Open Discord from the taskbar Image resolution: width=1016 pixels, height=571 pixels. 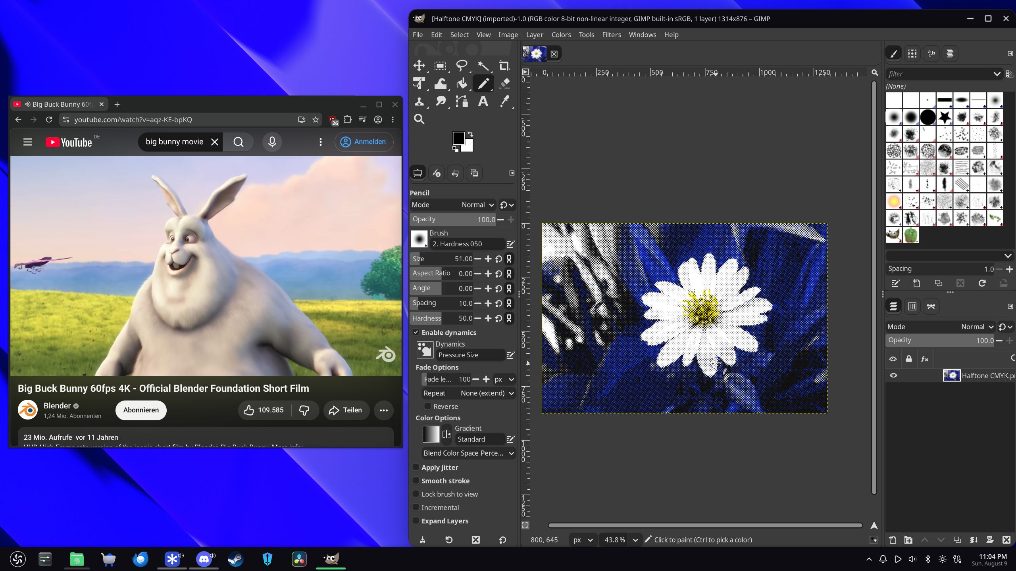(204, 559)
